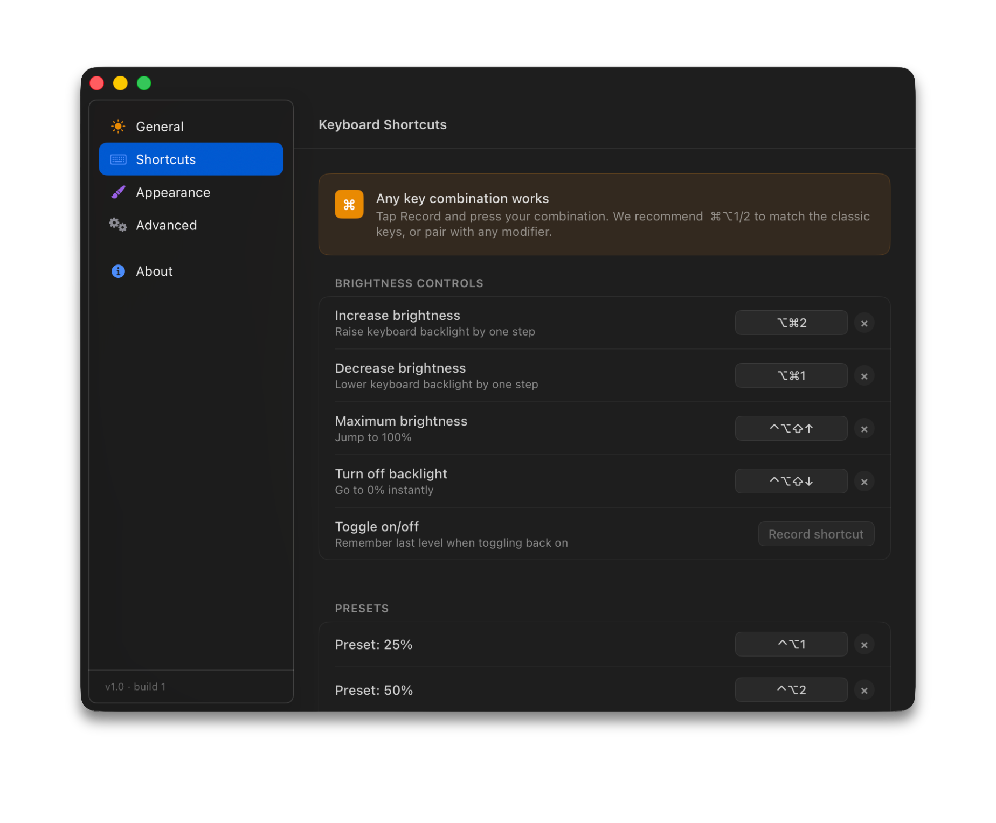Edit the Preset: 50% shortcut field
This screenshot has width=996, height=823.
(791, 690)
